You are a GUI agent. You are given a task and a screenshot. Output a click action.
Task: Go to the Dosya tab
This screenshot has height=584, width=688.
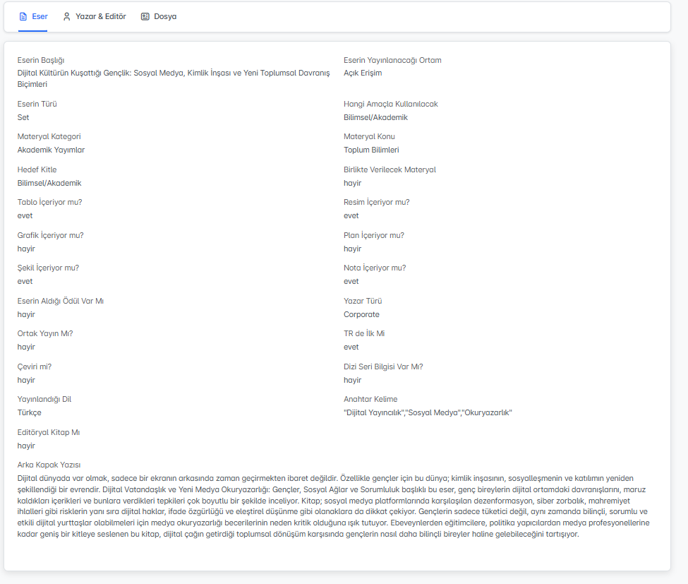(164, 16)
